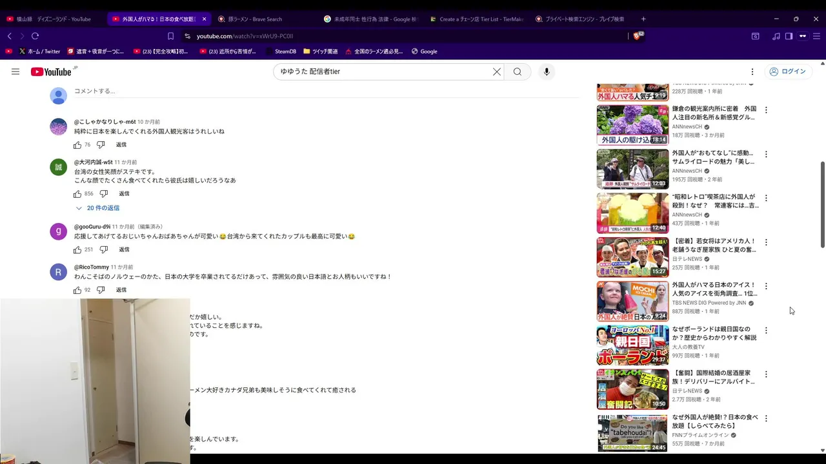Open なぜポーランドは親日国なのか video title
This screenshot has width=826, height=464.
click(714, 333)
